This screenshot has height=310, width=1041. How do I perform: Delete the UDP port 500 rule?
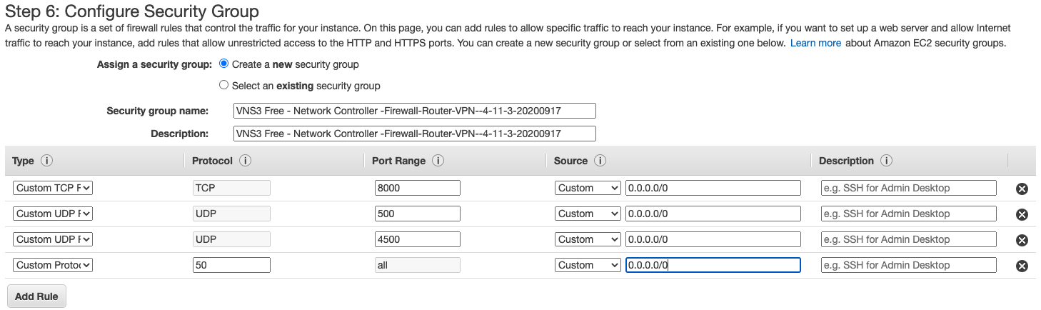click(x=1022, y=214)
